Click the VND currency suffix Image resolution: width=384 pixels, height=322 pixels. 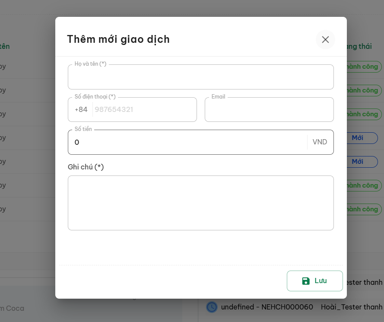click(x=320, y=142)
